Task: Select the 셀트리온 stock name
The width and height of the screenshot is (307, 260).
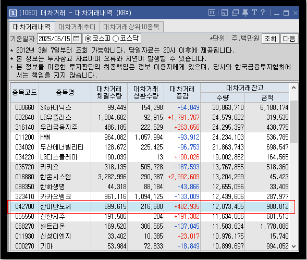Action: click(x=52, y=226)
